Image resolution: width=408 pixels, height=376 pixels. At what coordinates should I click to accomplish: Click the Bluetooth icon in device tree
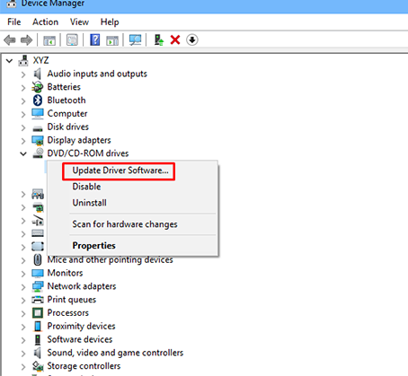pos(38,101)
